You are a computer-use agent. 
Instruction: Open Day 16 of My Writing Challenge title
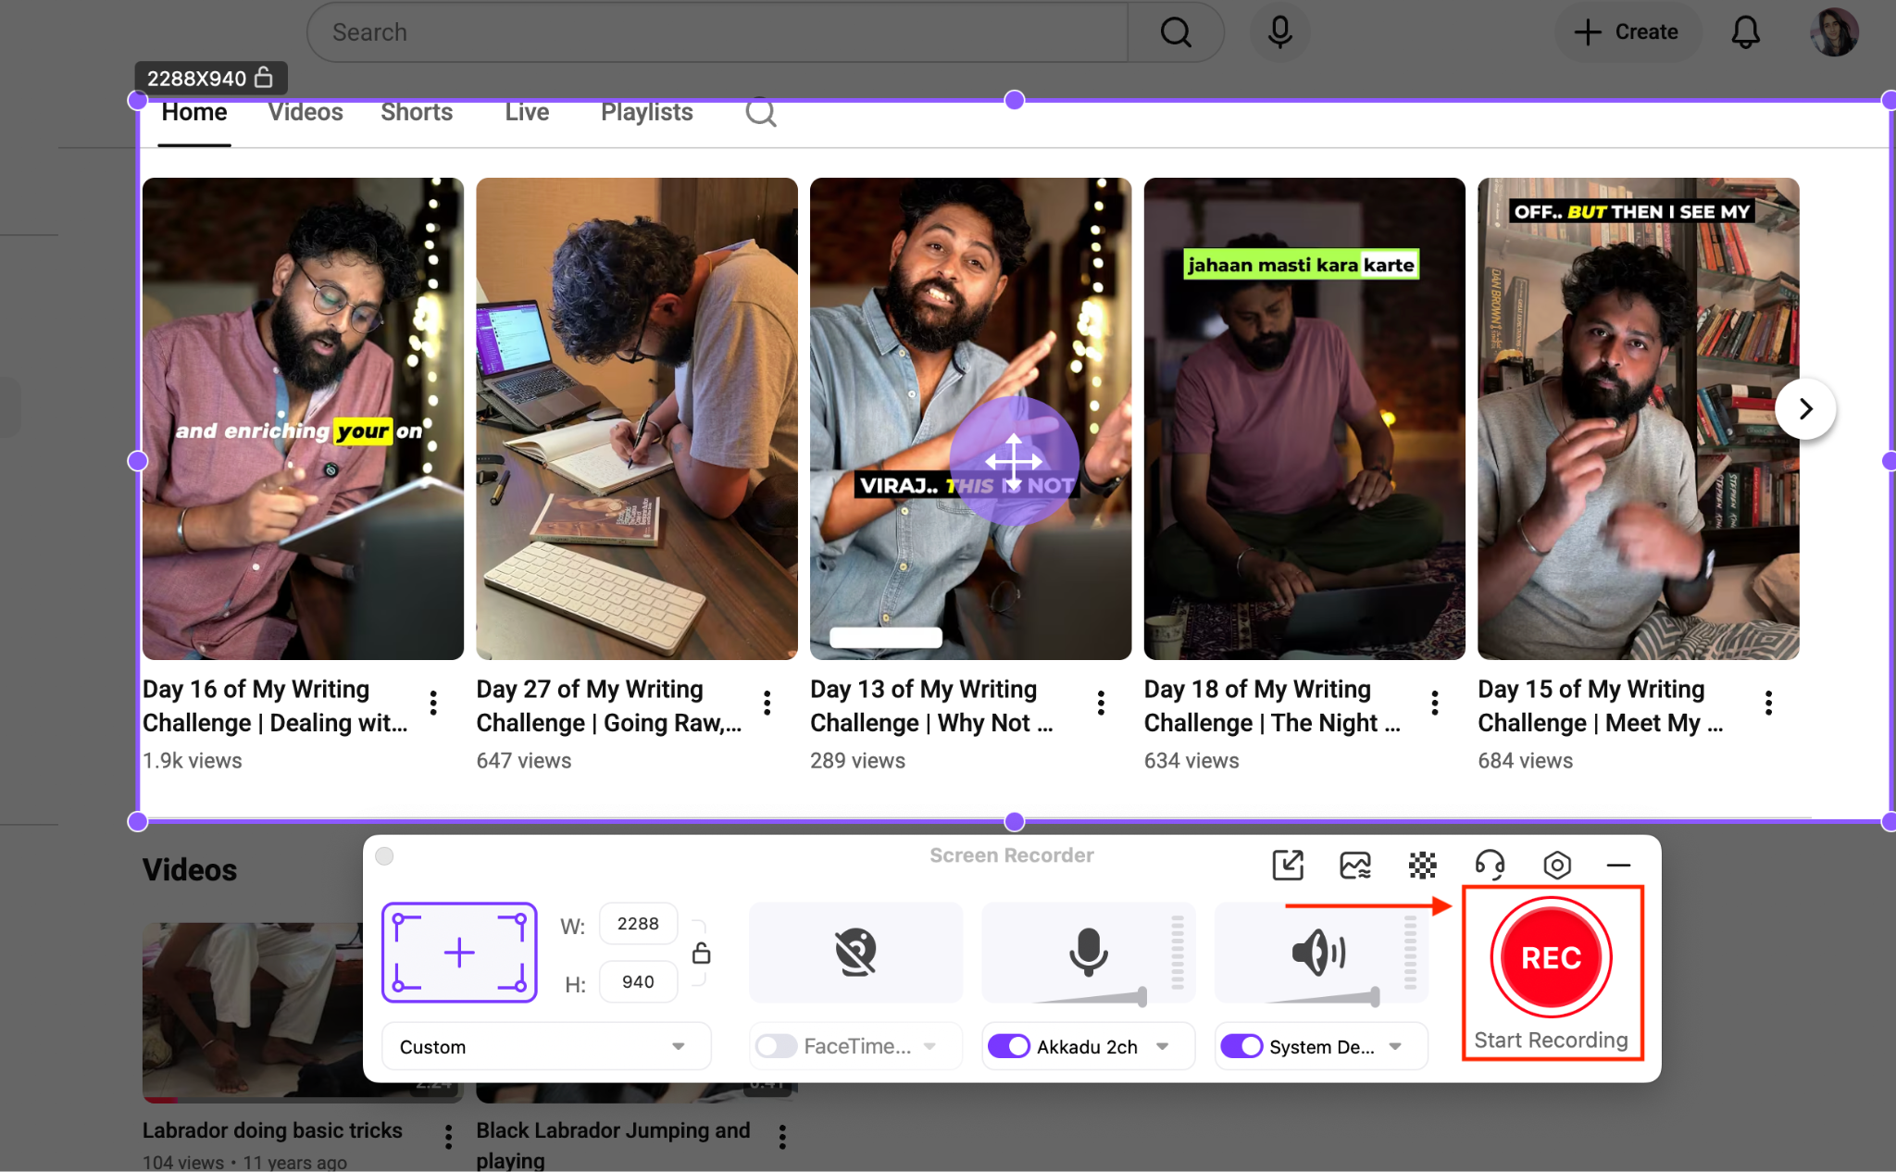[275, 706]
